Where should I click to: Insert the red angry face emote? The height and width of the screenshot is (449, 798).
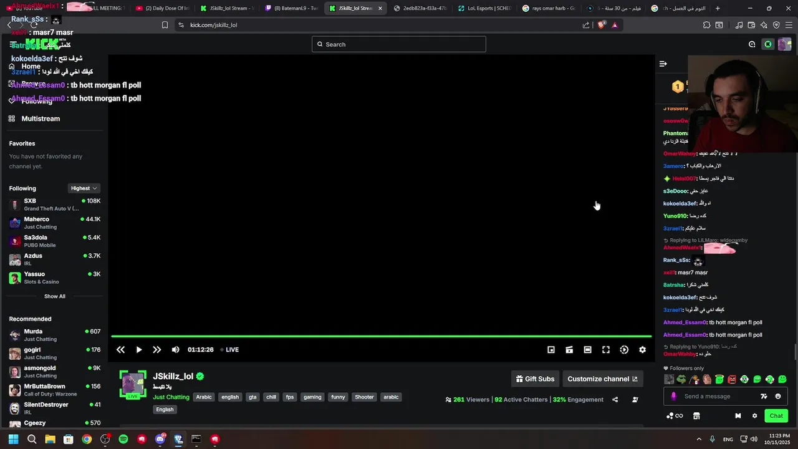pyautogui.click(x=732, y=379)
